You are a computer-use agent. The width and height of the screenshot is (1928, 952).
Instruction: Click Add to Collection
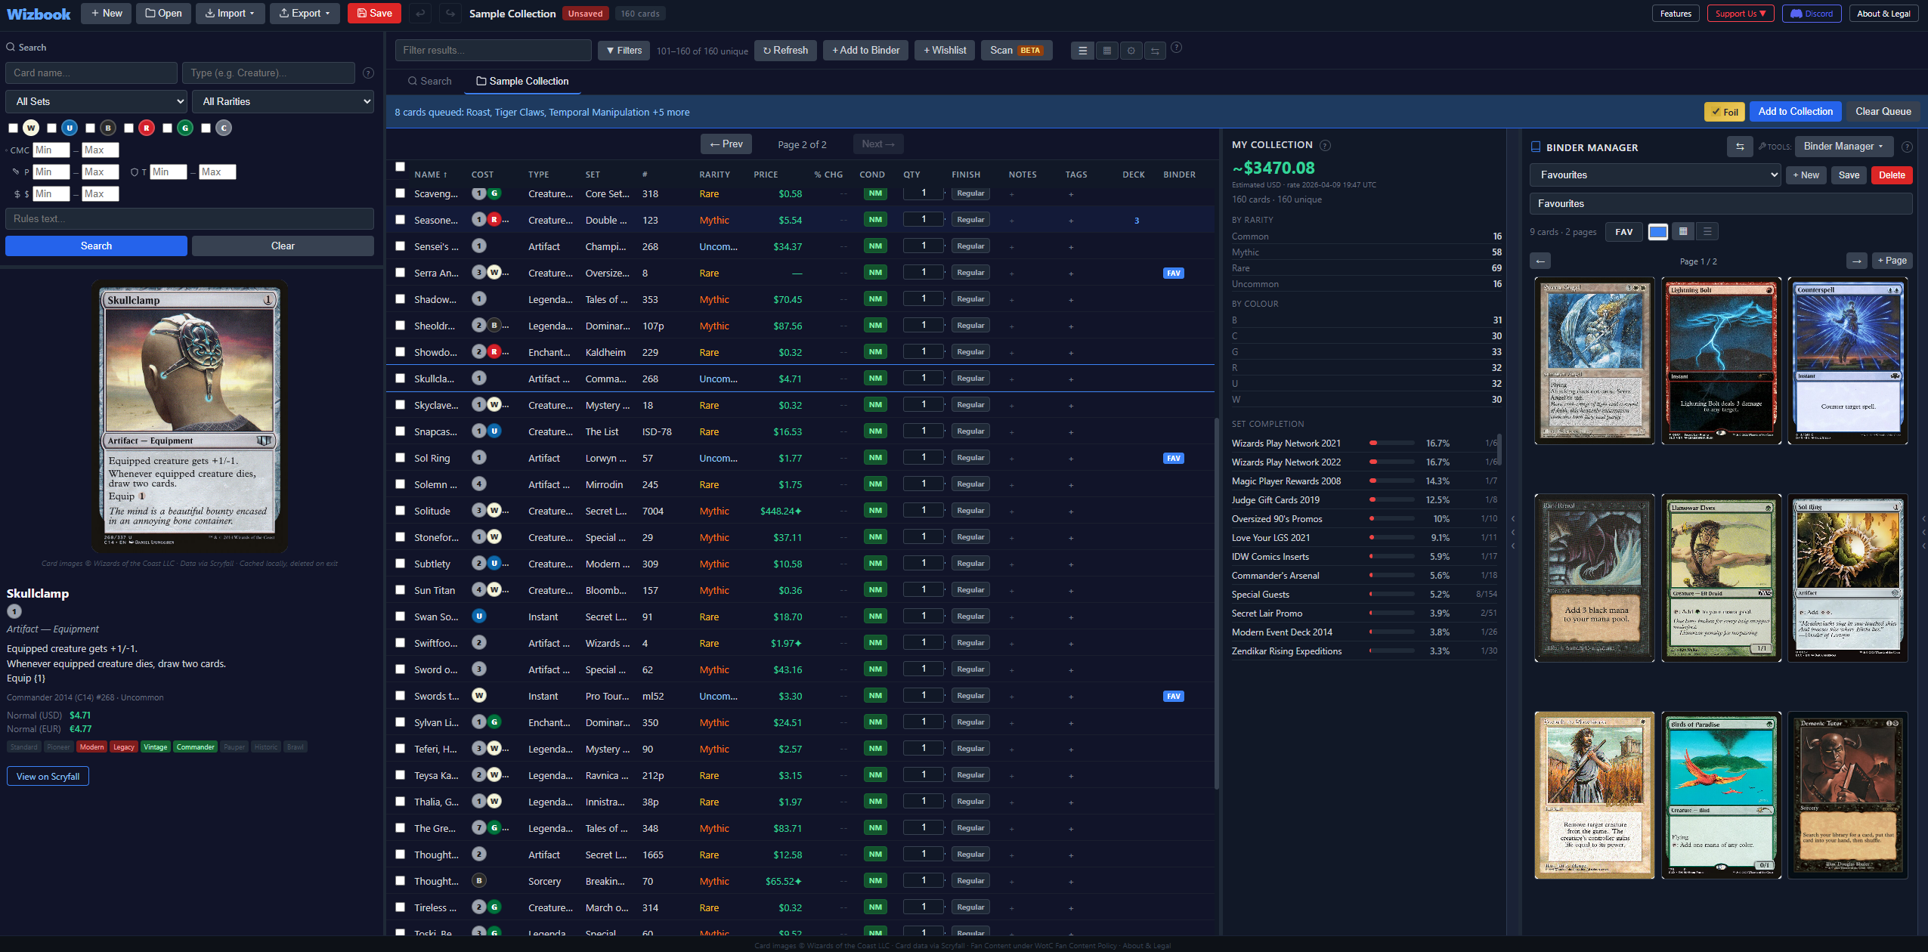pos(1795,111)
